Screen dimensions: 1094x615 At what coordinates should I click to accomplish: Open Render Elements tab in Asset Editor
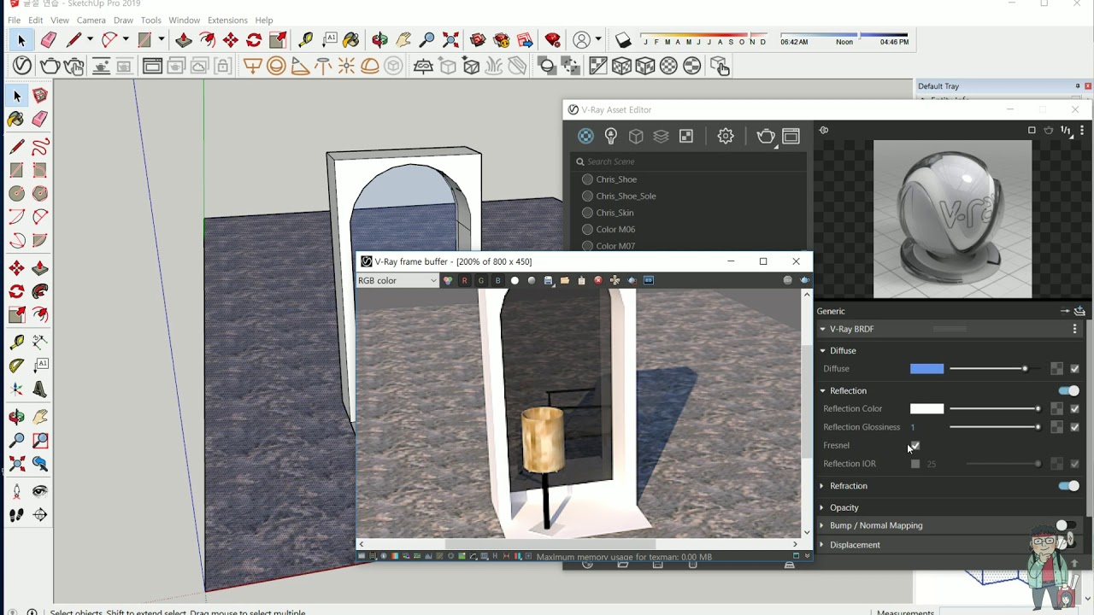(661, 136)
